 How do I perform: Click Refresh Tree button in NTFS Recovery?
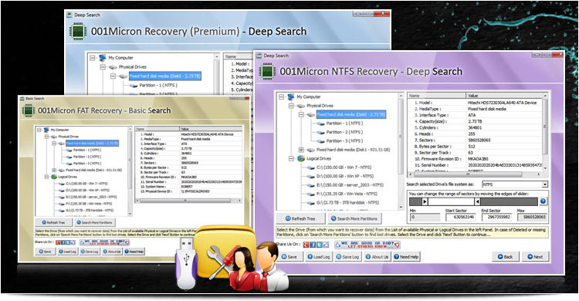pyautogui.click(x=300, y=218)
